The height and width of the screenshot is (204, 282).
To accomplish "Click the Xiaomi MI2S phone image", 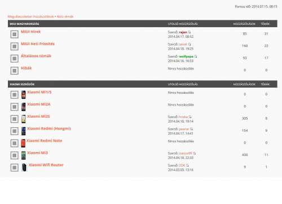I will click(x=23, y=119).
